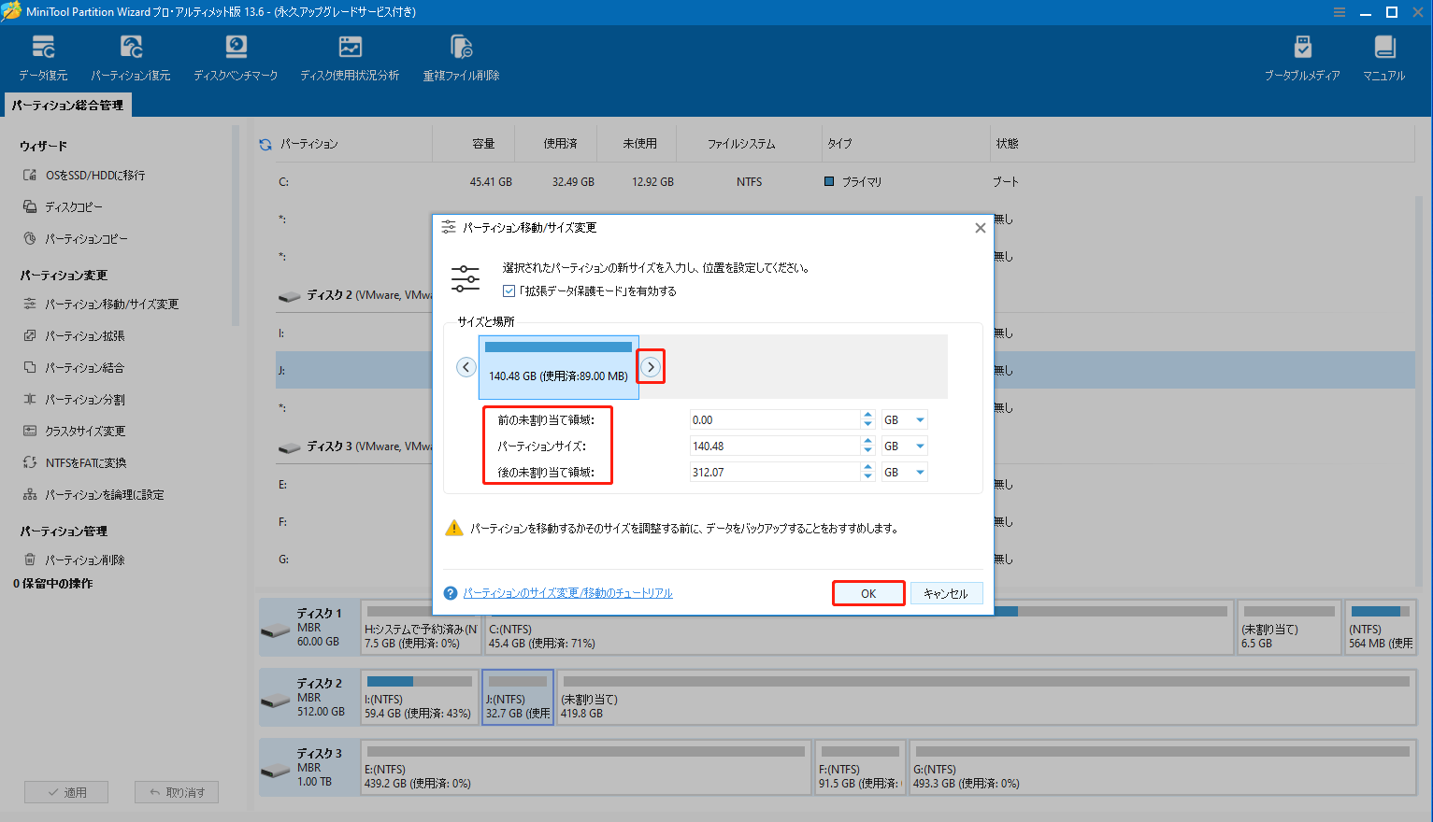Select E:(NTFS) block on Disk 3 map
The width and height of the screenshot is (1433, 822).
(x=586, y=768)
